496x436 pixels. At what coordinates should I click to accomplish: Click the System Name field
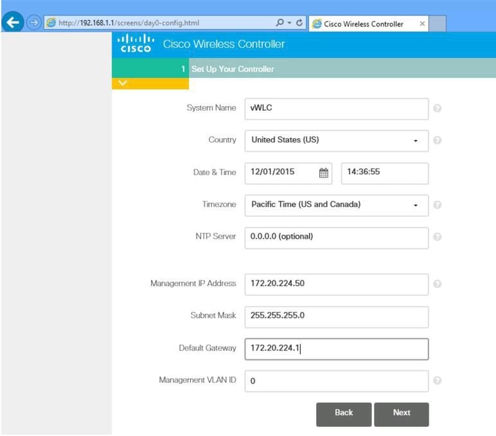point(337,109)
